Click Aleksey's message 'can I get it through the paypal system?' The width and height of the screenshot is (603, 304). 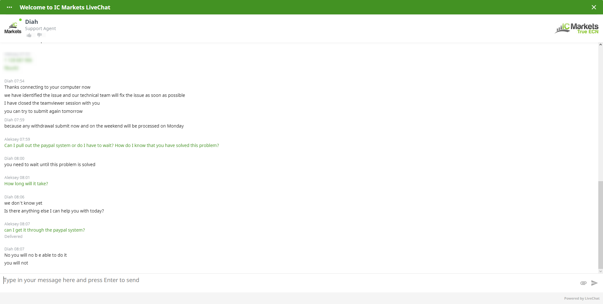click(45, 230)
